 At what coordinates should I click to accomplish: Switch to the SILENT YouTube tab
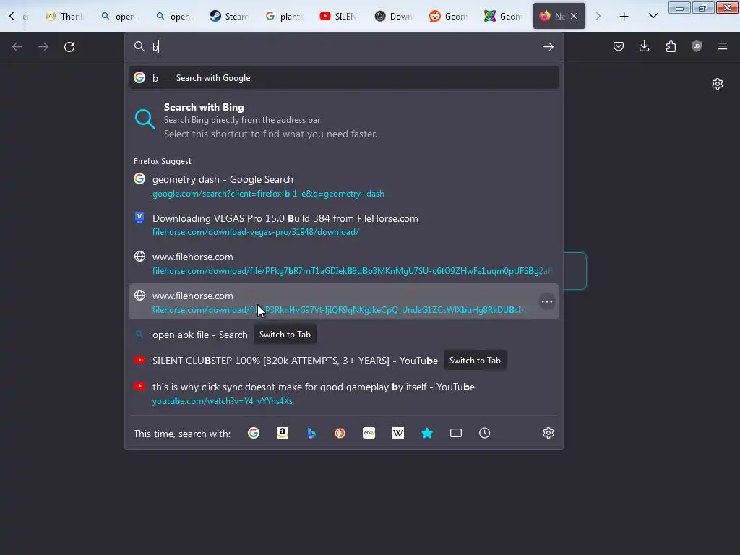pos(338,16)
